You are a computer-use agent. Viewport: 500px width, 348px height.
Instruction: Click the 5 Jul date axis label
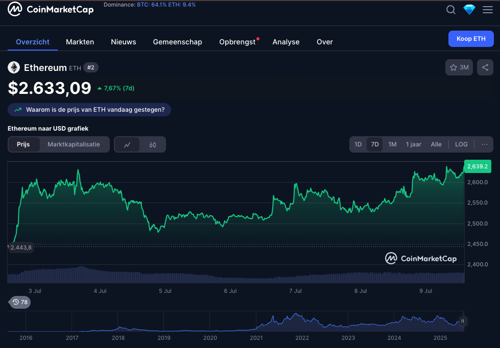pos(165,291)
